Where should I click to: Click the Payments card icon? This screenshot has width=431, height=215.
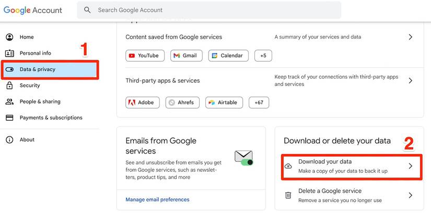coord(9,118)
